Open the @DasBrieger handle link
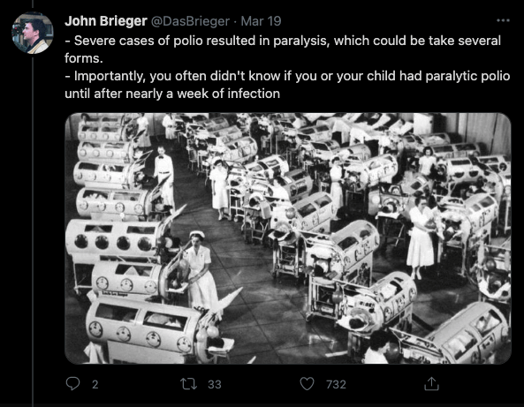Screen dimensions: 524x407 [x=190, y=21]
